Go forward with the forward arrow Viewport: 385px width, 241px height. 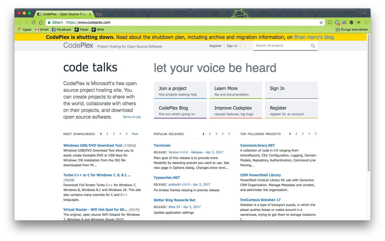point(26,23)
